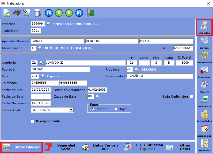The height and width of the screenshot is (154, 213).
Task: Click the Importes button
Action: pyautogui.click(x=204, y=27)
